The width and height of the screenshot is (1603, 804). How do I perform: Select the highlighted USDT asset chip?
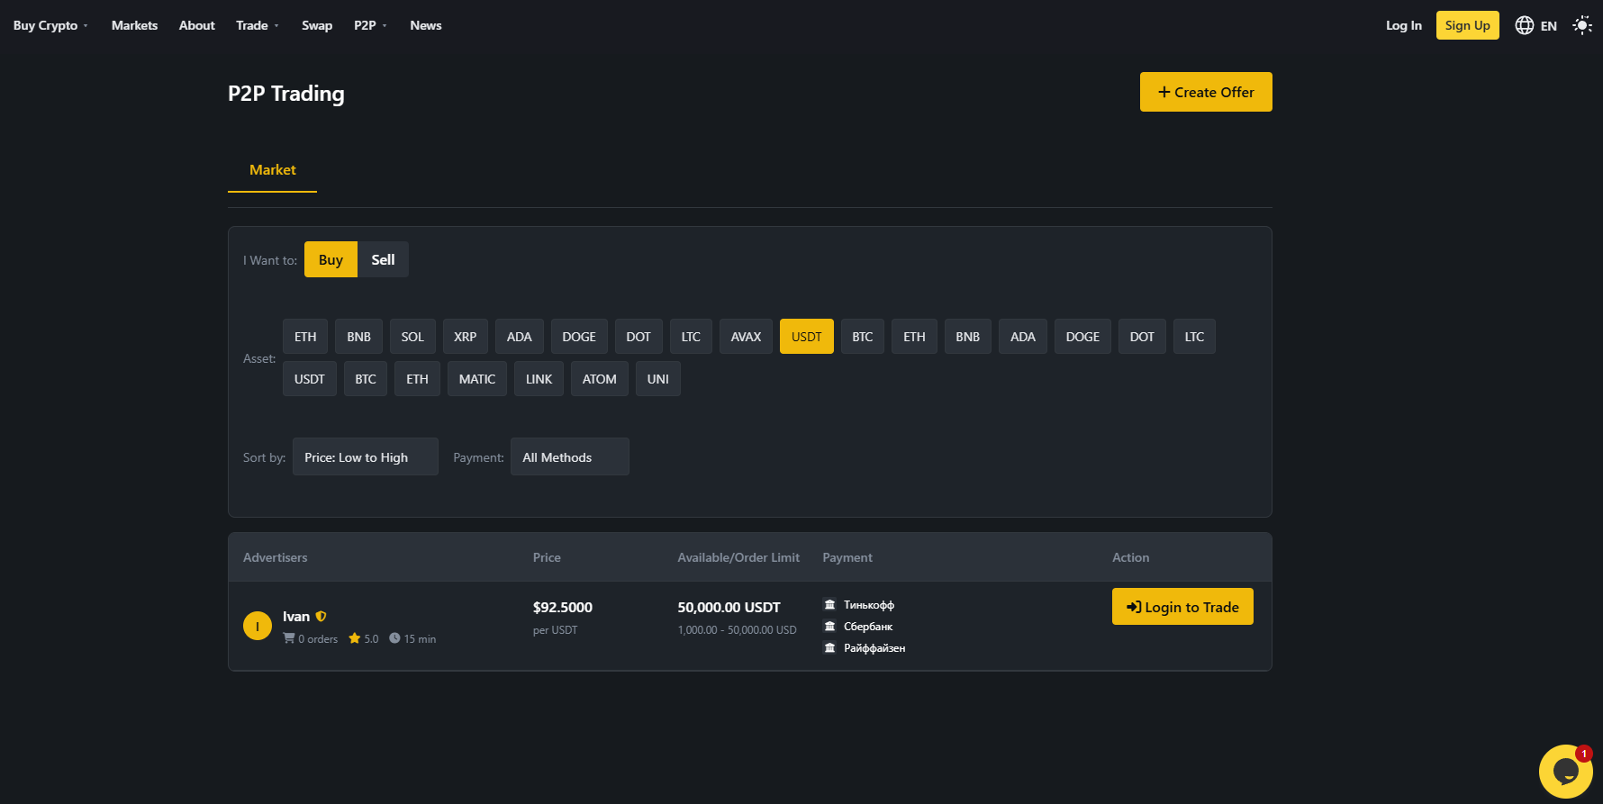click(x=806, y=337)
